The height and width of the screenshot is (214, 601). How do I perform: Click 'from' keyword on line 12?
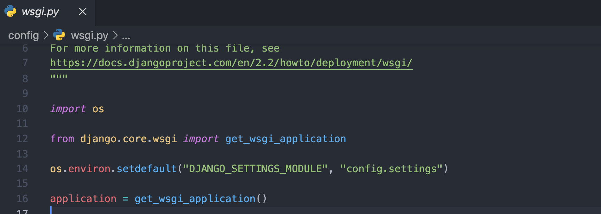click(62, 139)
